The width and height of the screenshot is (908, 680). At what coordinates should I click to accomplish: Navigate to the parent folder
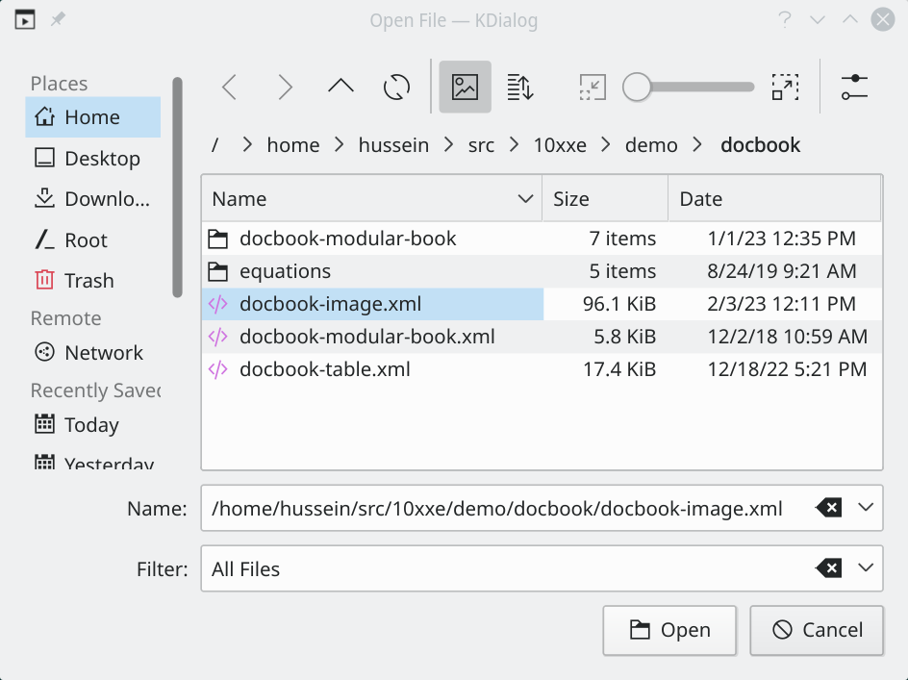(x=340, y=88)
